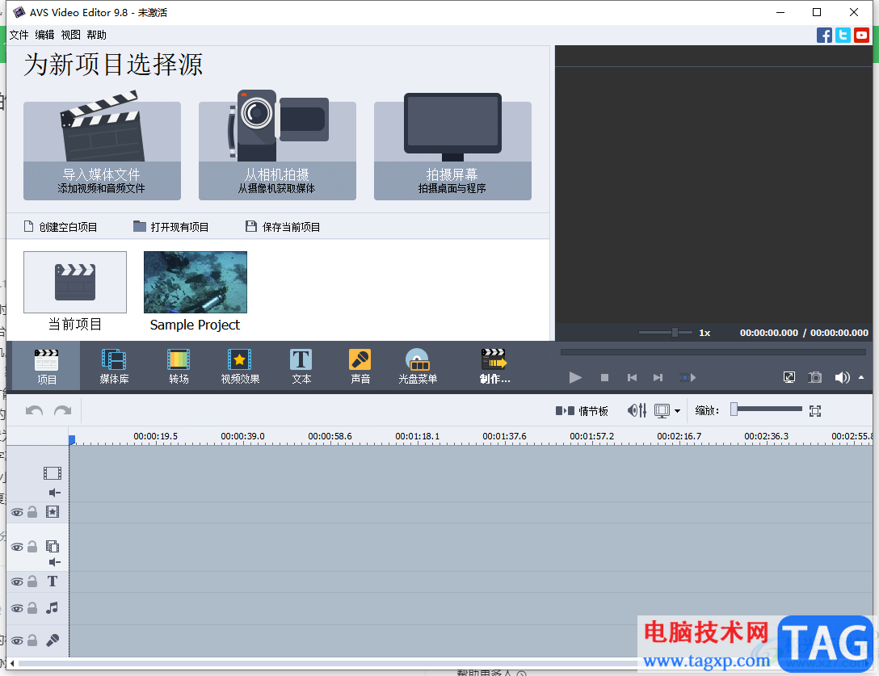
Task: Open the 视频效果 video effects tab
Action: coord(240,366)
